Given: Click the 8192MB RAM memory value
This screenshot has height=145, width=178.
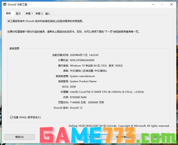Looking at the screenshot, I should pyautogui.click(x=78, y=97).
